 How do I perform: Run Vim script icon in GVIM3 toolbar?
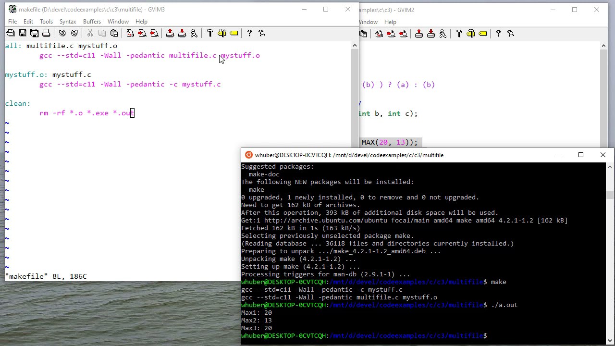(x=194, y=33)
